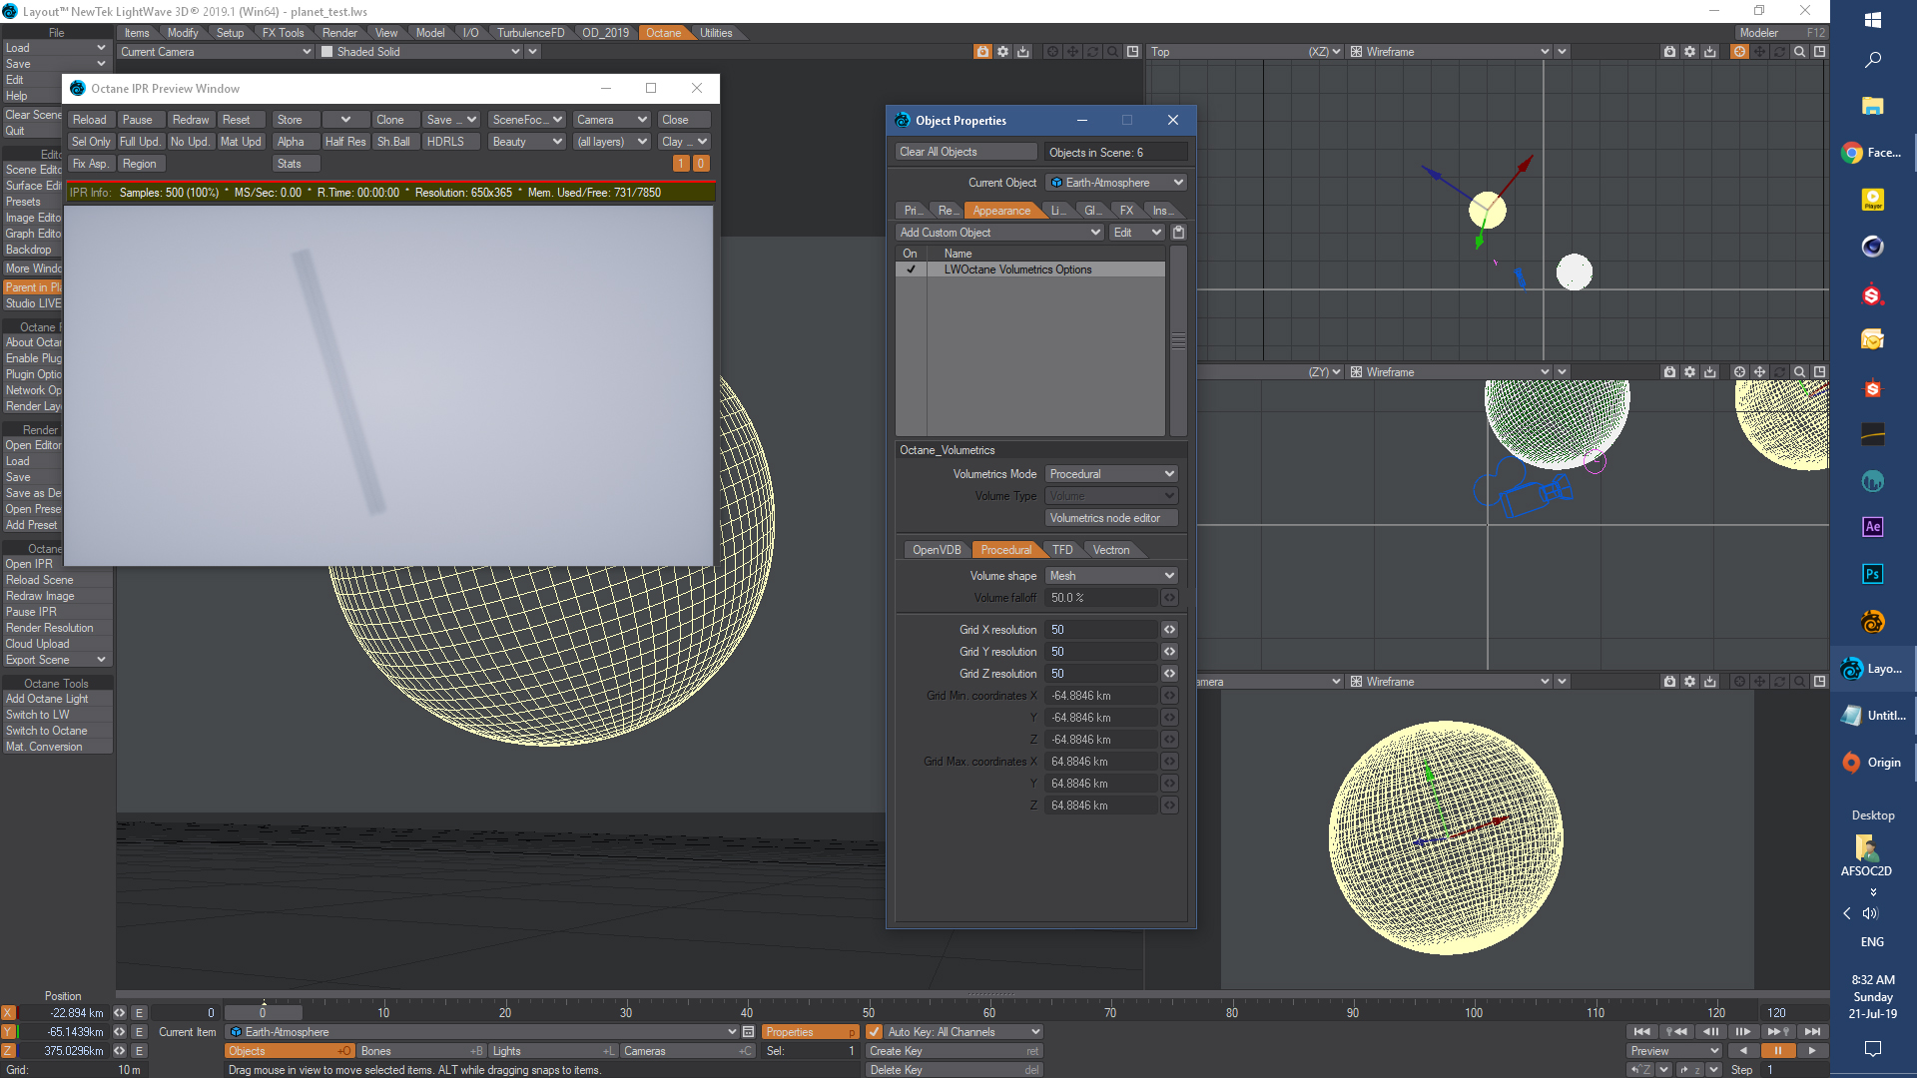Switch to the OpenVDB tab
This screenshot has height=1078, width=1917.
pos(936,549)
